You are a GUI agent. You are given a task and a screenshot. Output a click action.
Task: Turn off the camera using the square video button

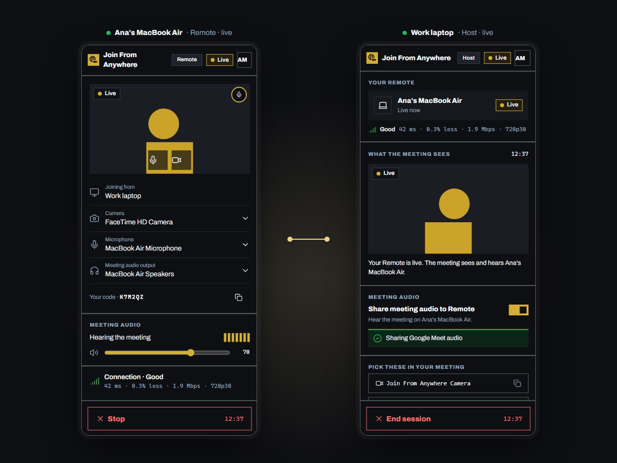182,160
